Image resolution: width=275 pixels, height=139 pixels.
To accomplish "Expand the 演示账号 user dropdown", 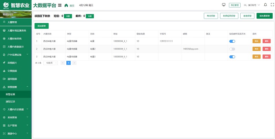I will [252, 5].
